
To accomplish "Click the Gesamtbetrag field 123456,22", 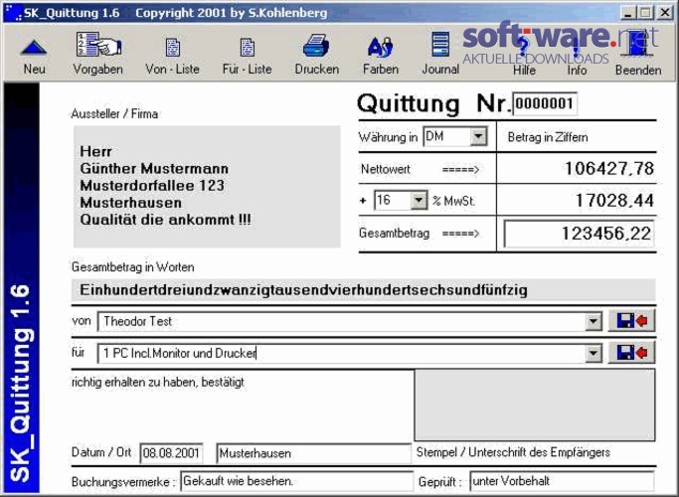I will click(x=579, y=234).
